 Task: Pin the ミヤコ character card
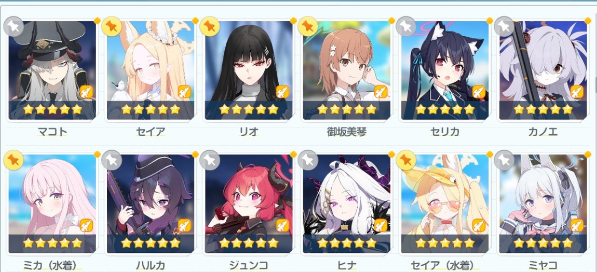(x=504, y=160)
